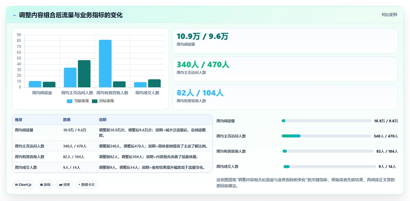
Task: Click the icon inside the 进度 chip
Action: [x=61, y=185]
